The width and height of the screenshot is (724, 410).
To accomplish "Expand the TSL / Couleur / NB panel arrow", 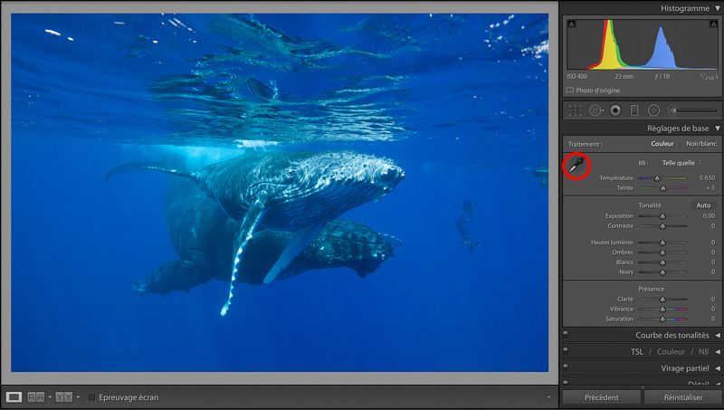I will tap(718, 352).
